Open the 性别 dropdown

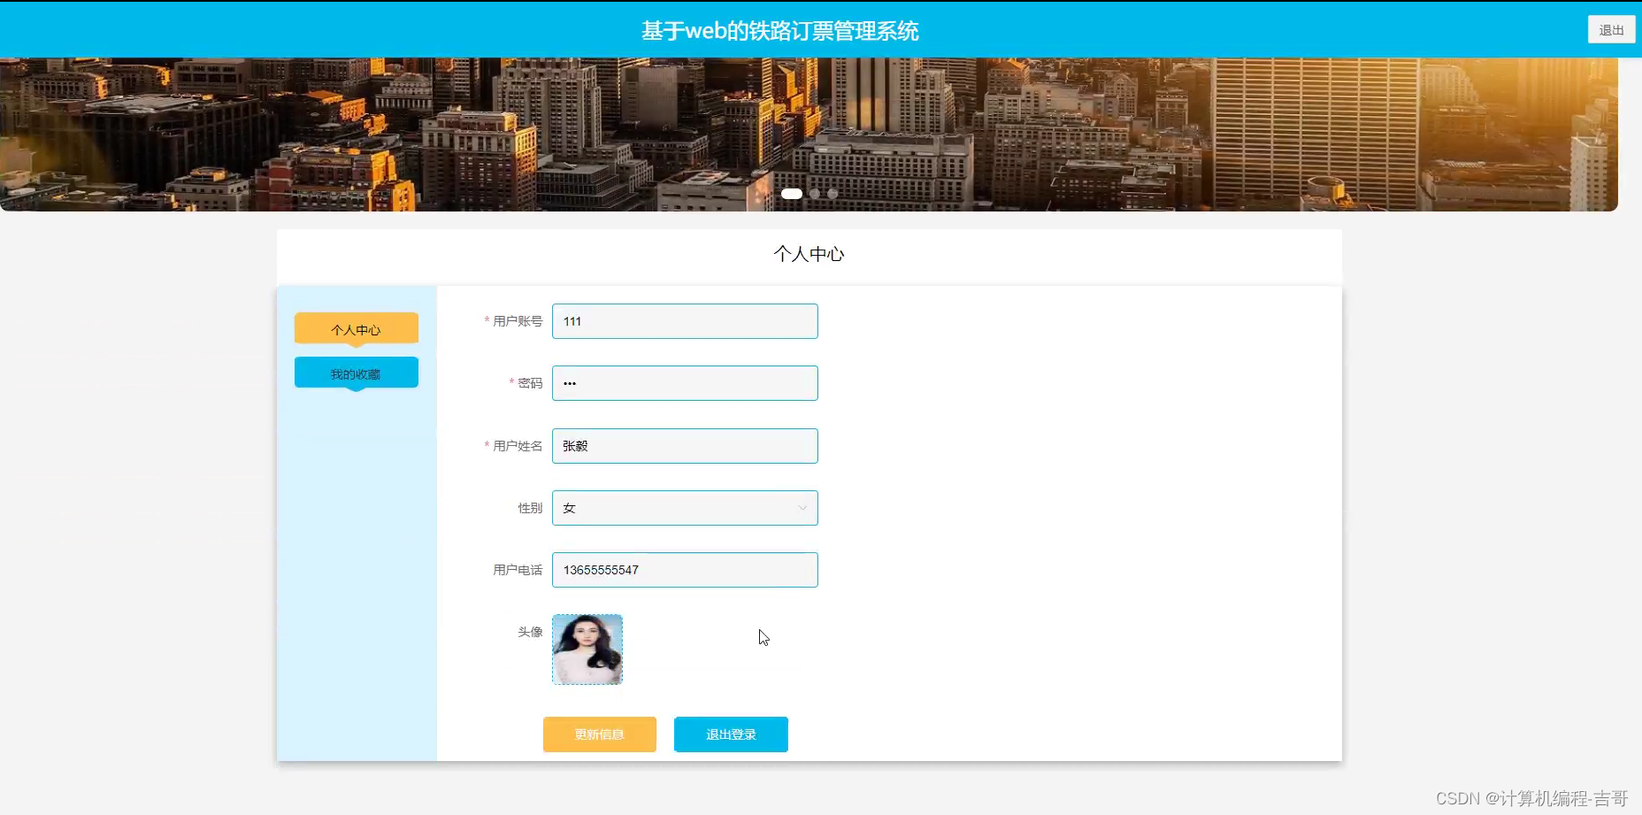point(685,508)
